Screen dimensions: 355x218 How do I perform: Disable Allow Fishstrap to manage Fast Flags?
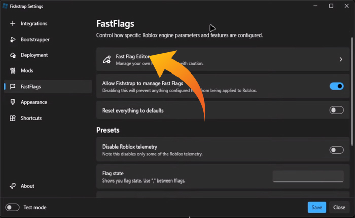(336, 86)
